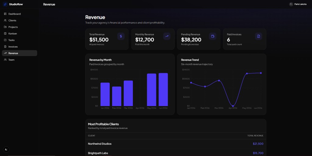Click the Projects folder icon
312x156 pixels.
tap(5, 27)
